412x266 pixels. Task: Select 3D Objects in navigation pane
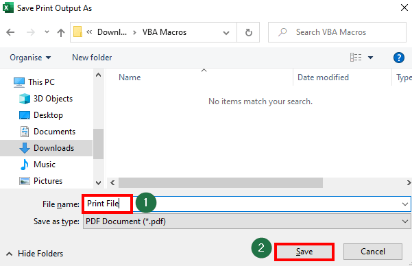(46, 99)
